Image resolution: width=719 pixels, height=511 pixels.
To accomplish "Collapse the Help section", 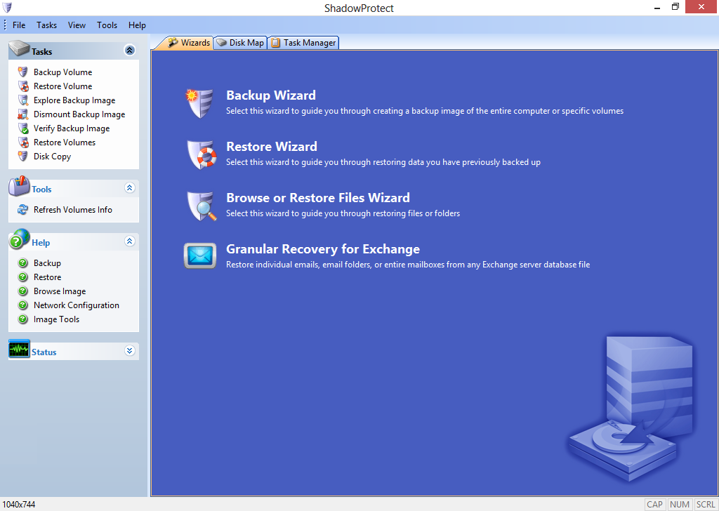I will (129, 241).
